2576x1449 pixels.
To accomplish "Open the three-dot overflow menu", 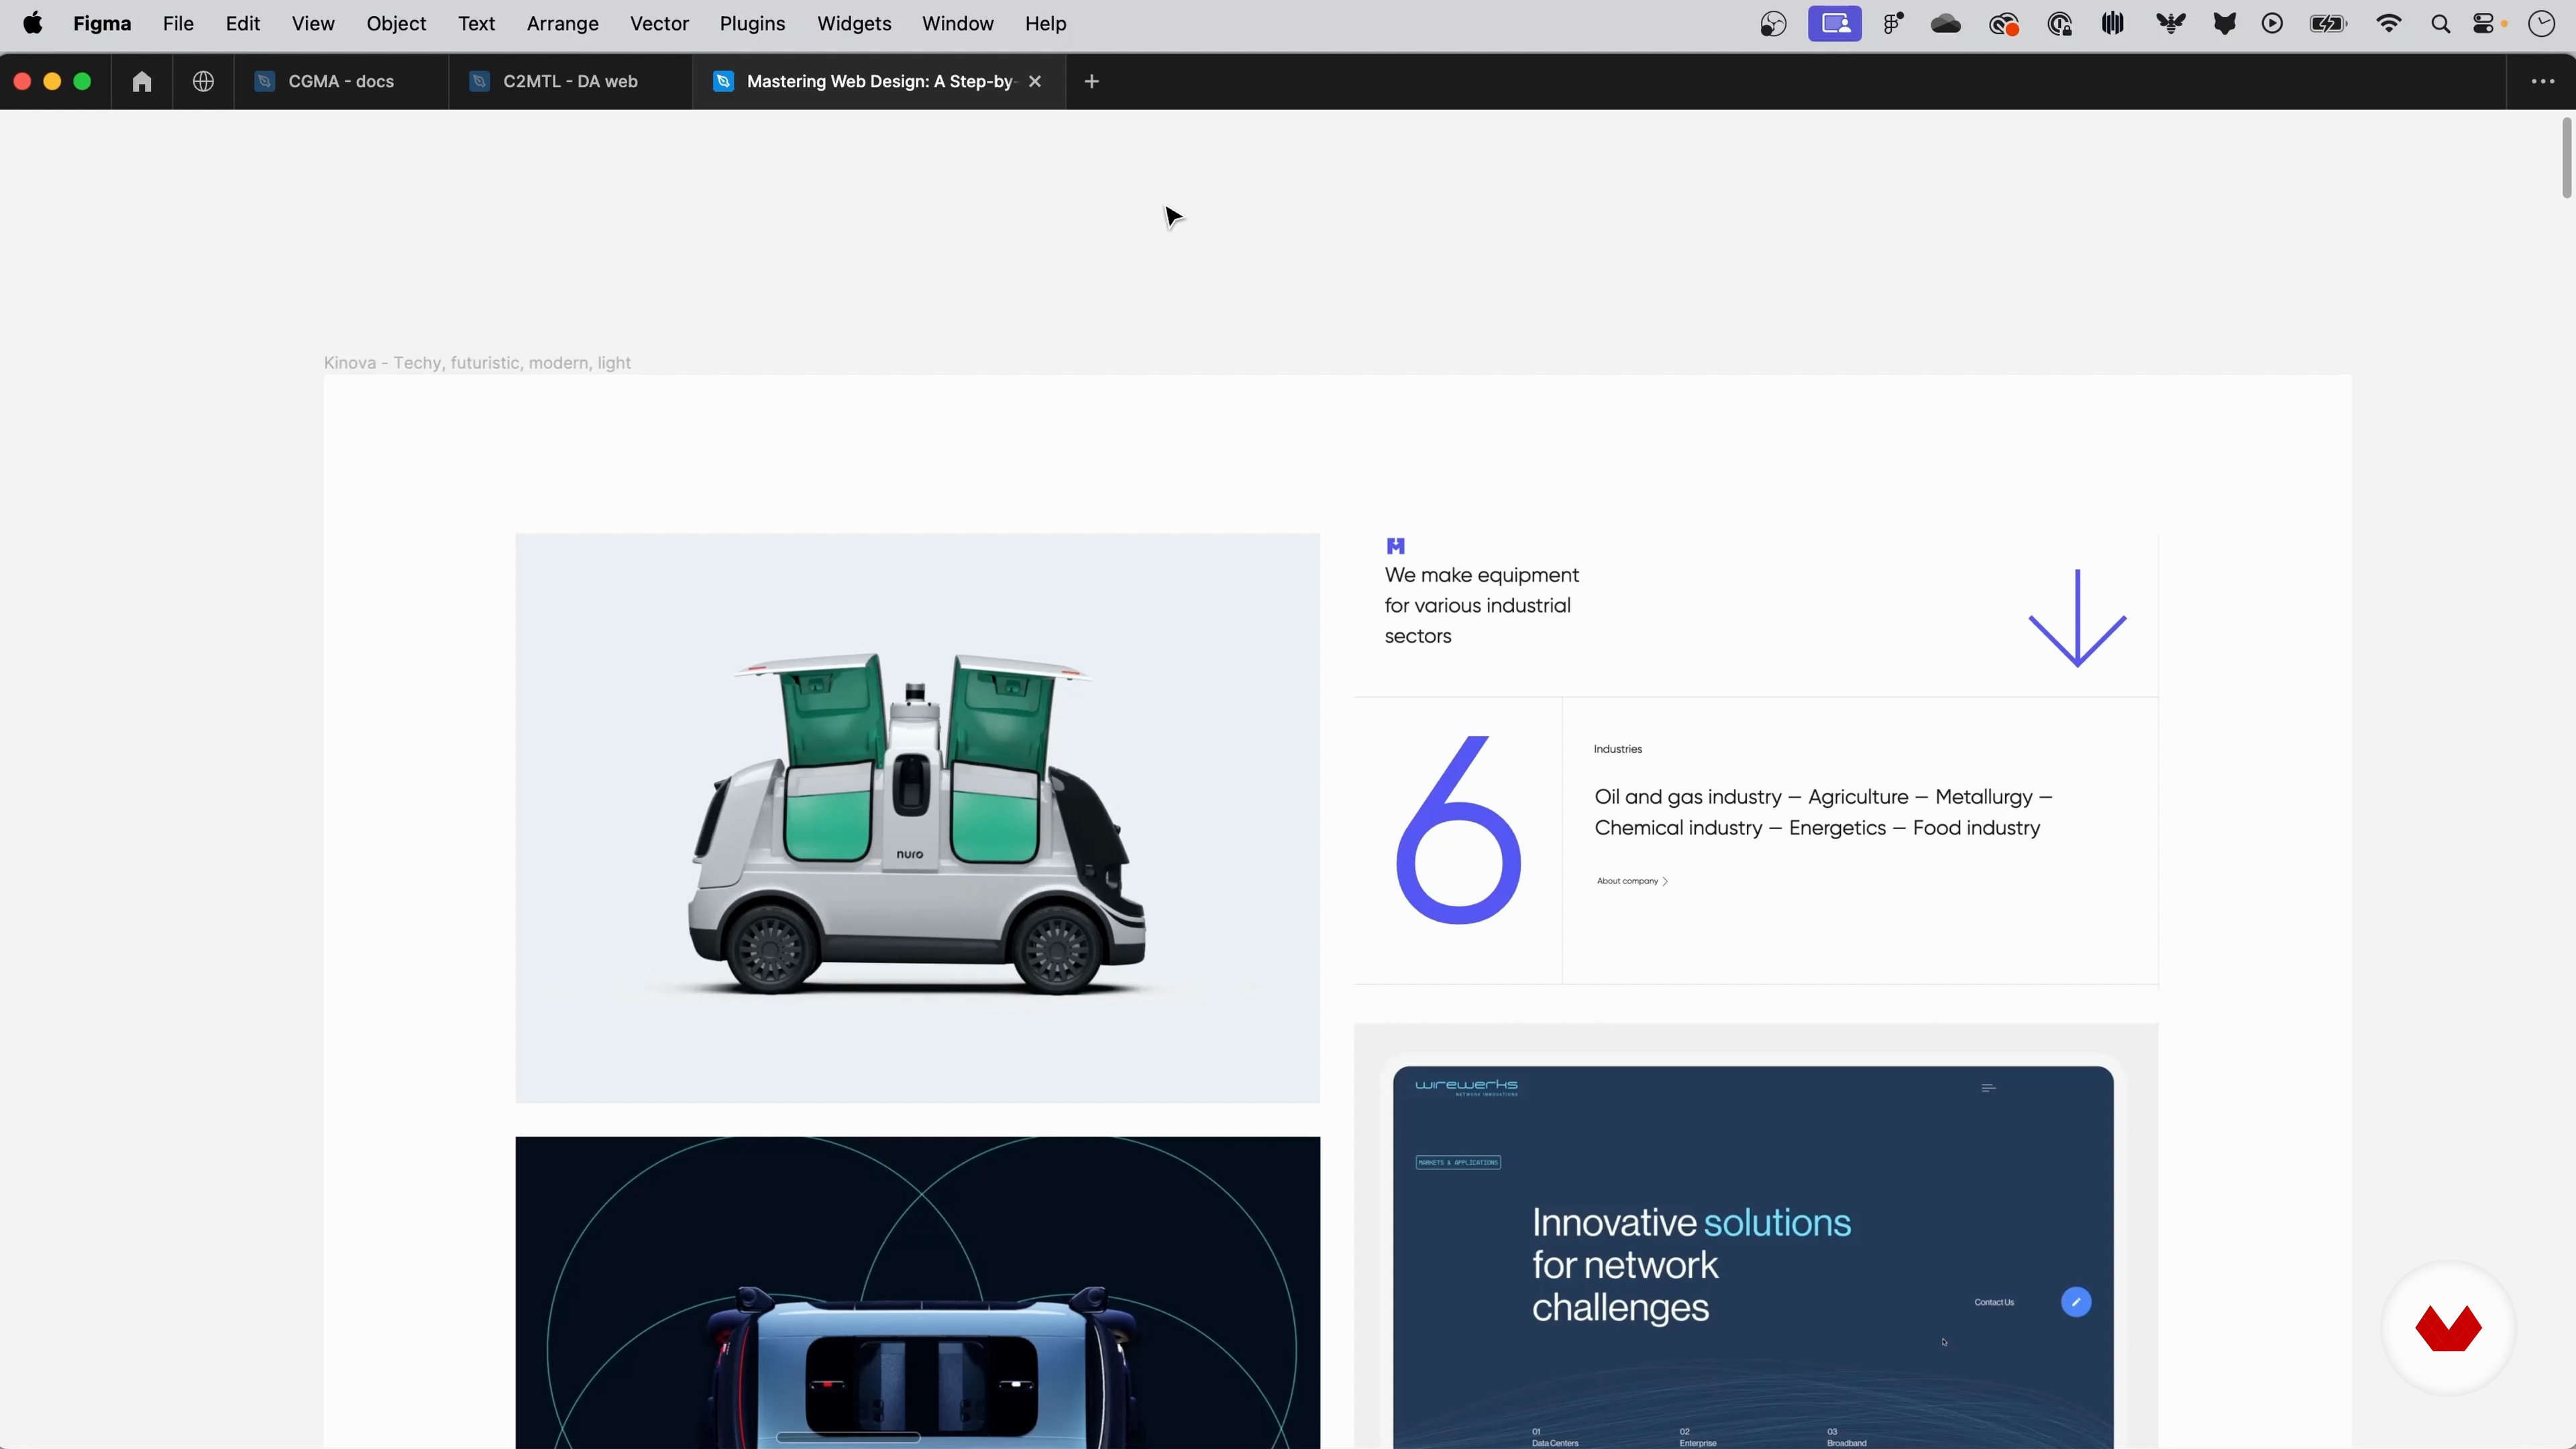I will (x=2542, y=81).
